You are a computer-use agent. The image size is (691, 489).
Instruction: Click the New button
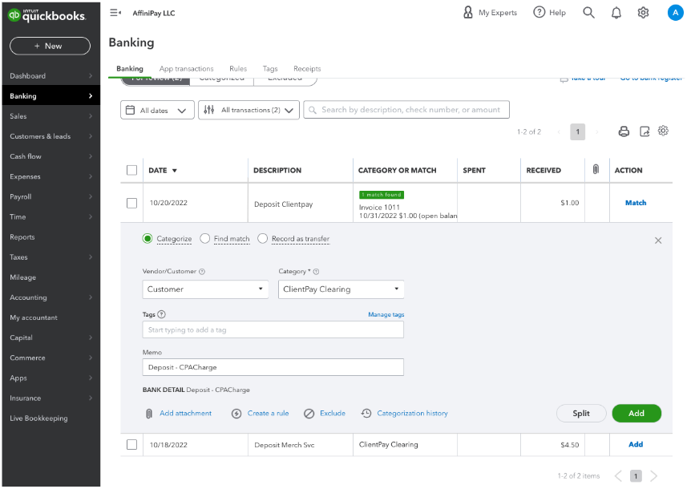[x=50, y=46]
